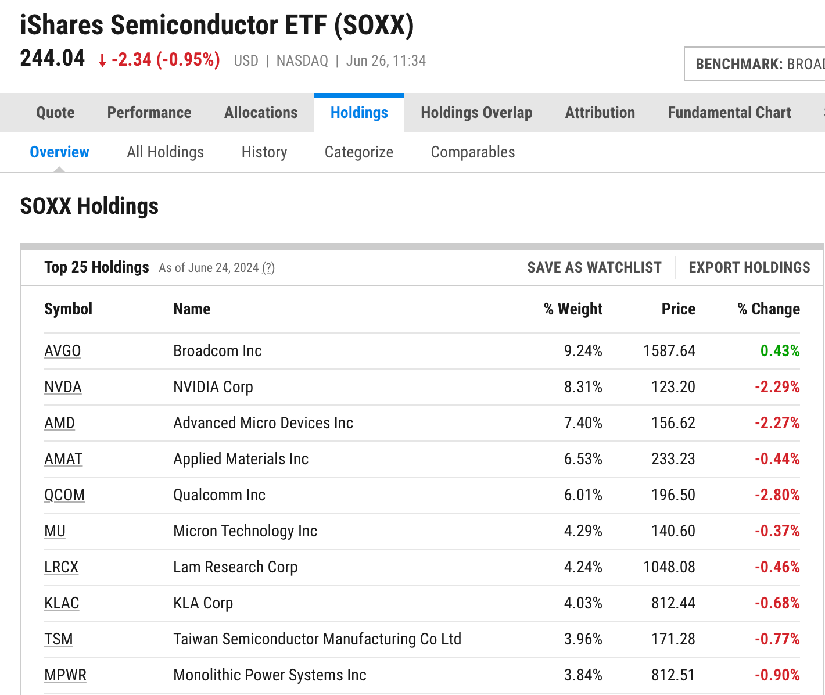Select Monolithic Power Systems Inc name
The height and width of the screenshot is (695, 825).
tap(270, 675)
